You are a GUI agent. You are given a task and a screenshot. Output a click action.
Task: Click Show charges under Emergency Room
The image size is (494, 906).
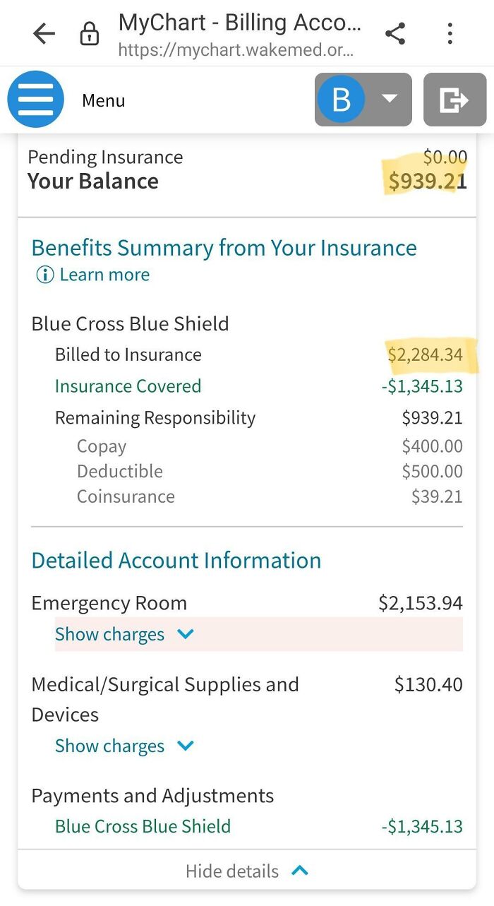point(109,634)
